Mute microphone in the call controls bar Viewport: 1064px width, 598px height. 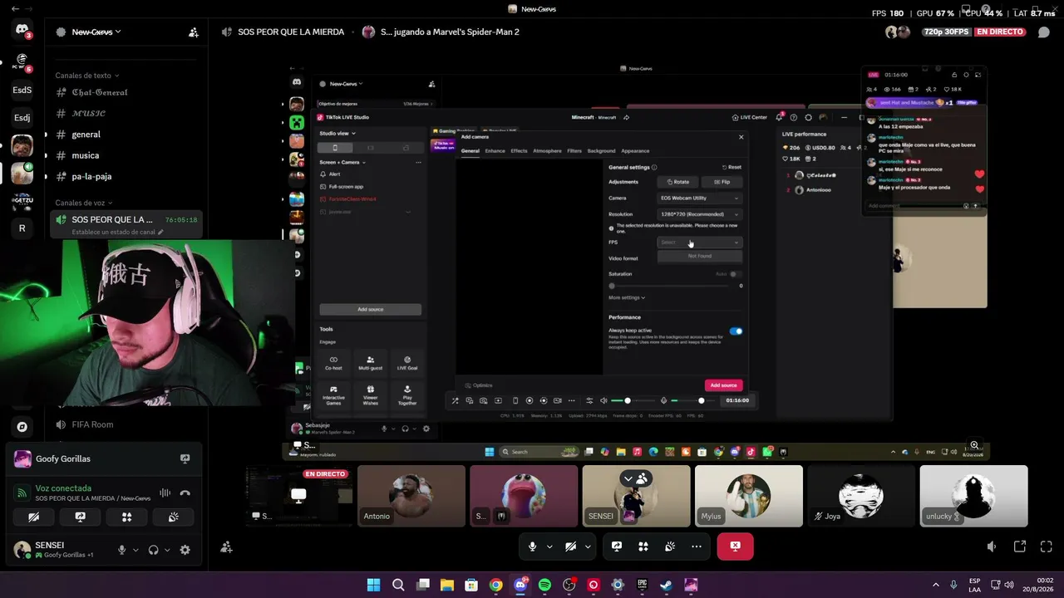(533, 547)
